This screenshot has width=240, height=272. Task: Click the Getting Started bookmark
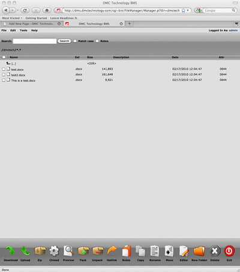click(36, 18)
